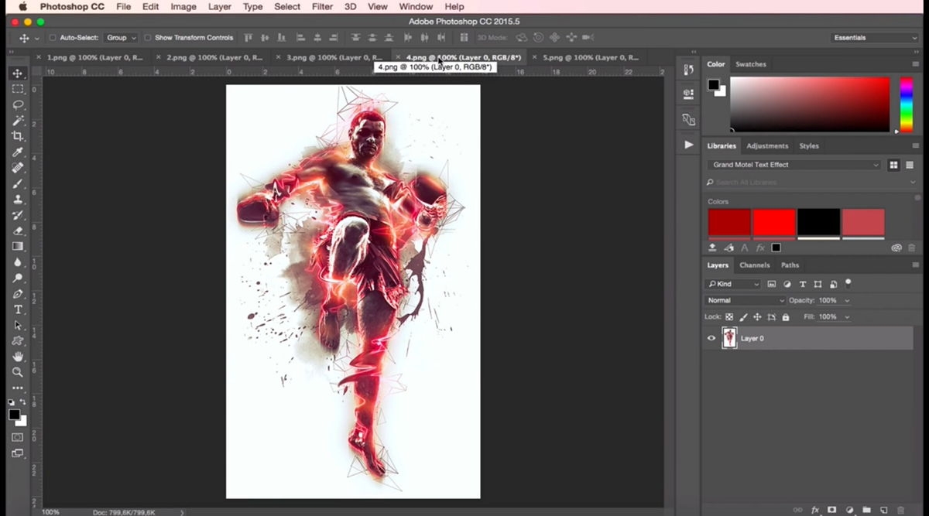
Task: Select the Hand tool
Action: tap(17, 357)
